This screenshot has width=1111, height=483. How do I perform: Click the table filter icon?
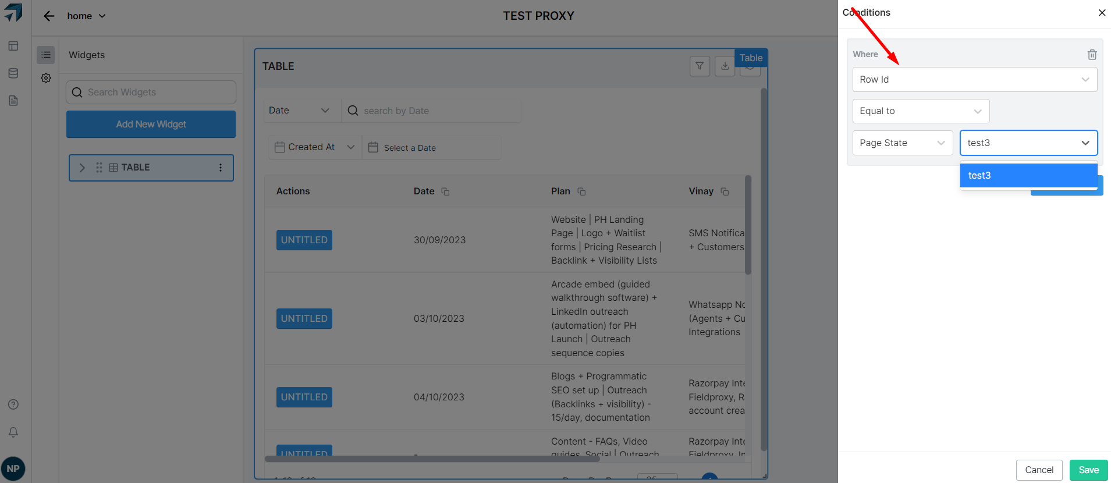click(700, 66)
